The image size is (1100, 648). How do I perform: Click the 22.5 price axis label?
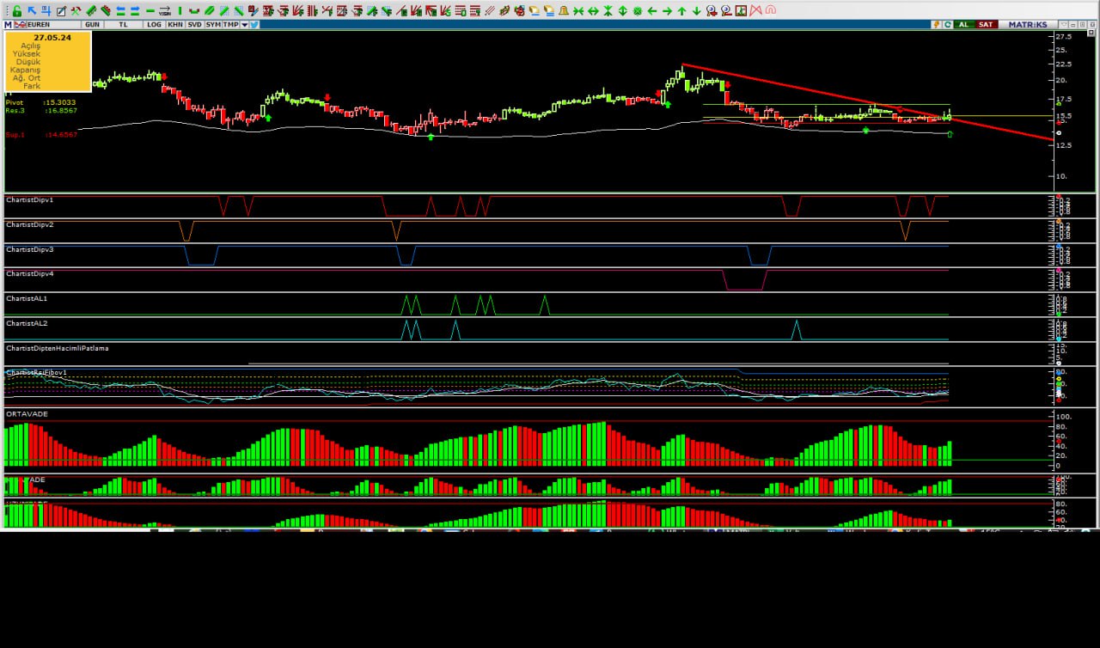click(x=1064, y=64)
